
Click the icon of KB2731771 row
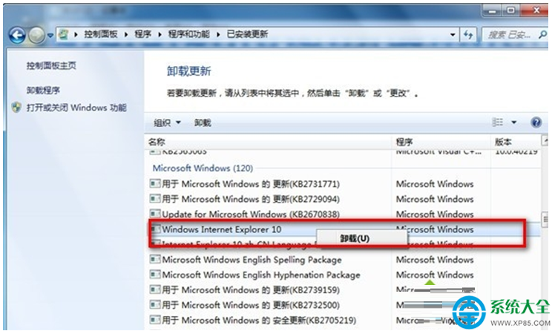click(x=155, y=183)
